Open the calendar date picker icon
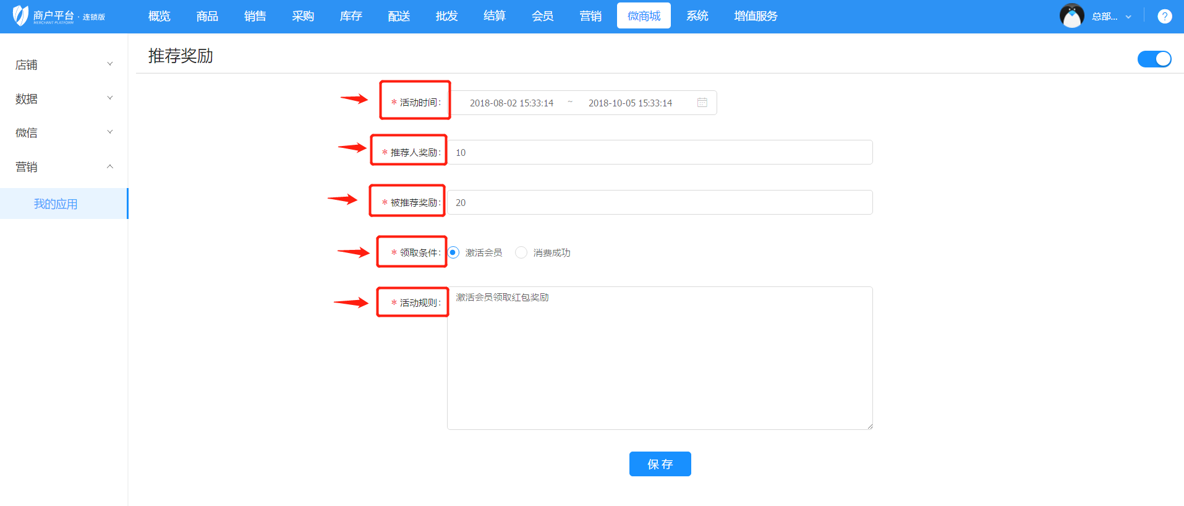The width and height of the screenshot is (1184, 506). (x=702, y=103)
